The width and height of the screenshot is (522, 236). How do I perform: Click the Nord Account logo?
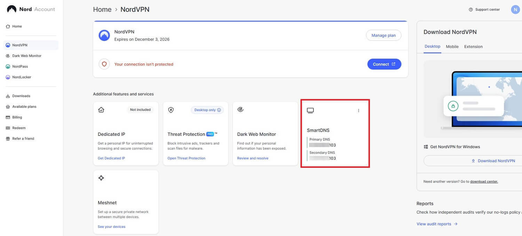[31, 9]
